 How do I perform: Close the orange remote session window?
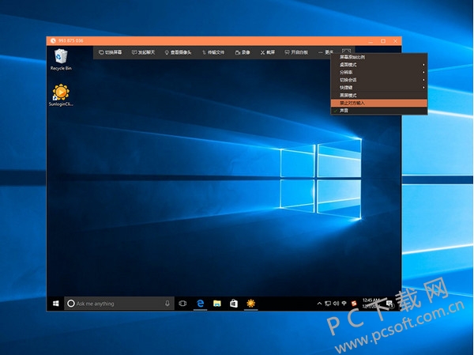coord(395,41)
